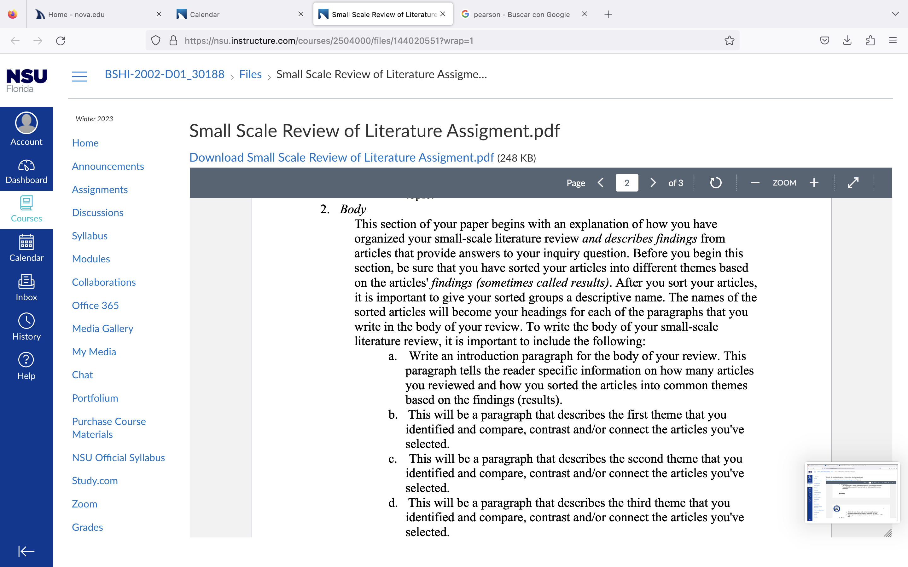Open Zoom in course menu
Screen dimensions: 908x567
[x=84, y=504]
